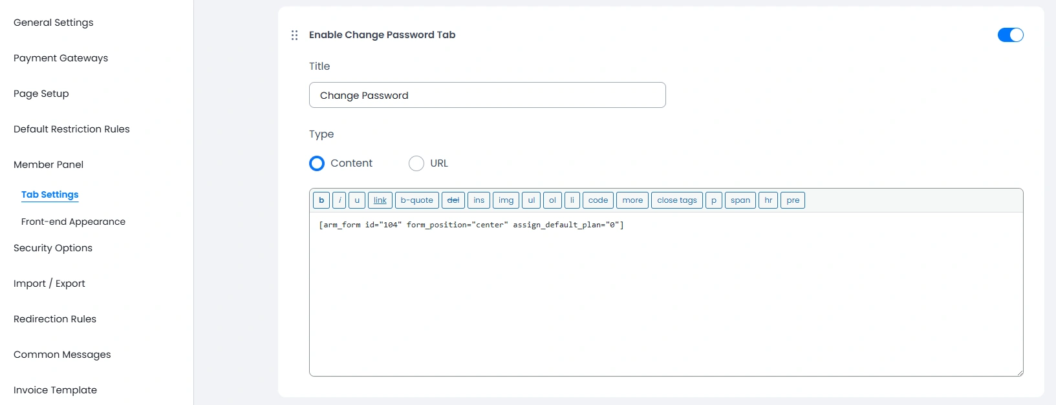Insert a link using the link button

(380, 200)
